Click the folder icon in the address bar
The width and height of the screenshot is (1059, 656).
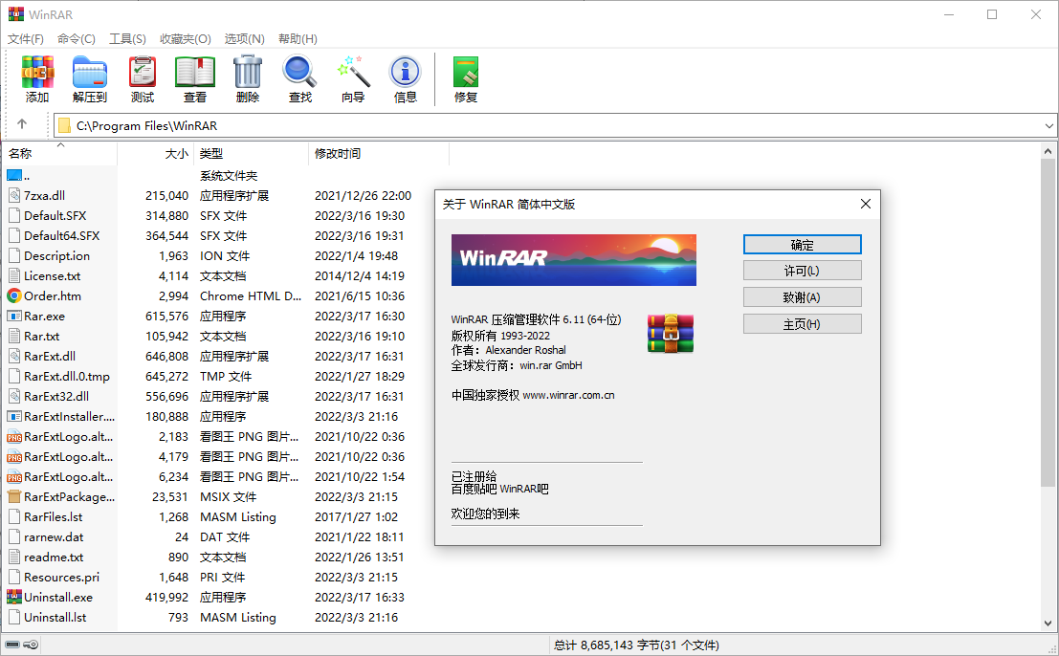(x=65, y=125)
